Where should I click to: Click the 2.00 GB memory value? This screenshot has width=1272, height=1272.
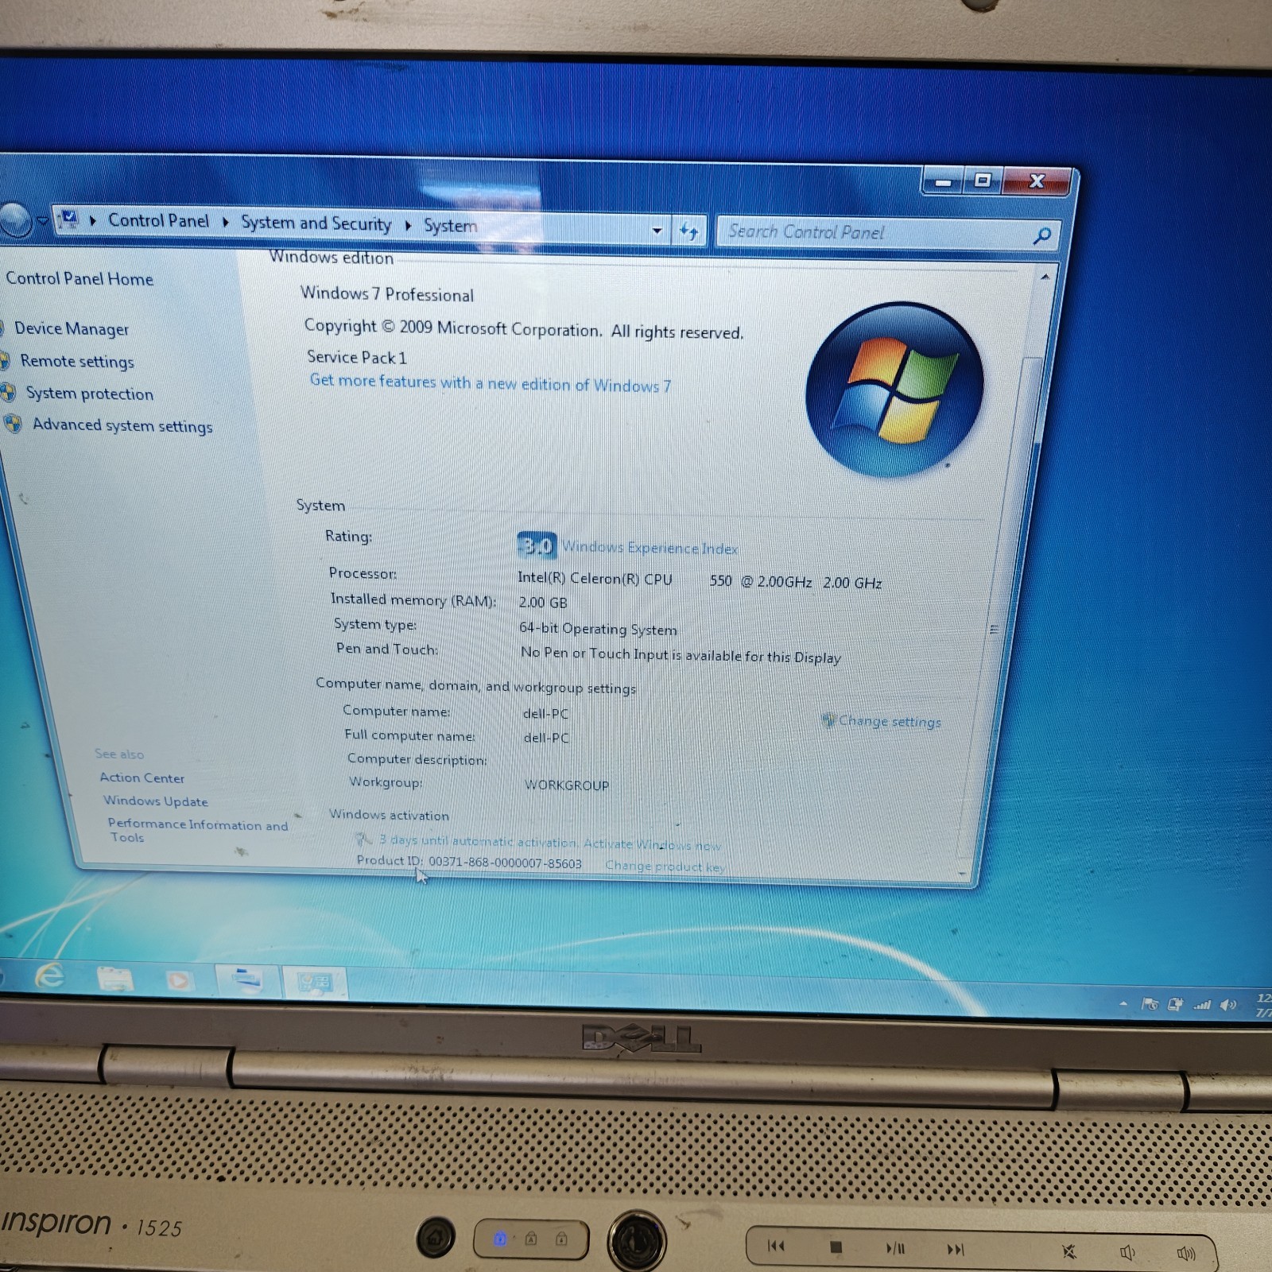[543, 603]
